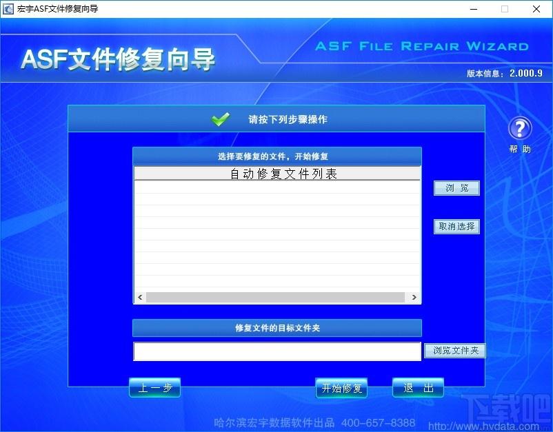The width and height of the screenshot is (553, 432).
Task: Click the 自动修复文件列表 column header
Action: tap(276, 174)
